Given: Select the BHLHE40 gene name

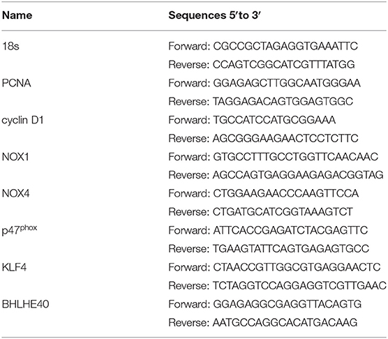Looking at the screenshot, I should (x=26, y=304).
